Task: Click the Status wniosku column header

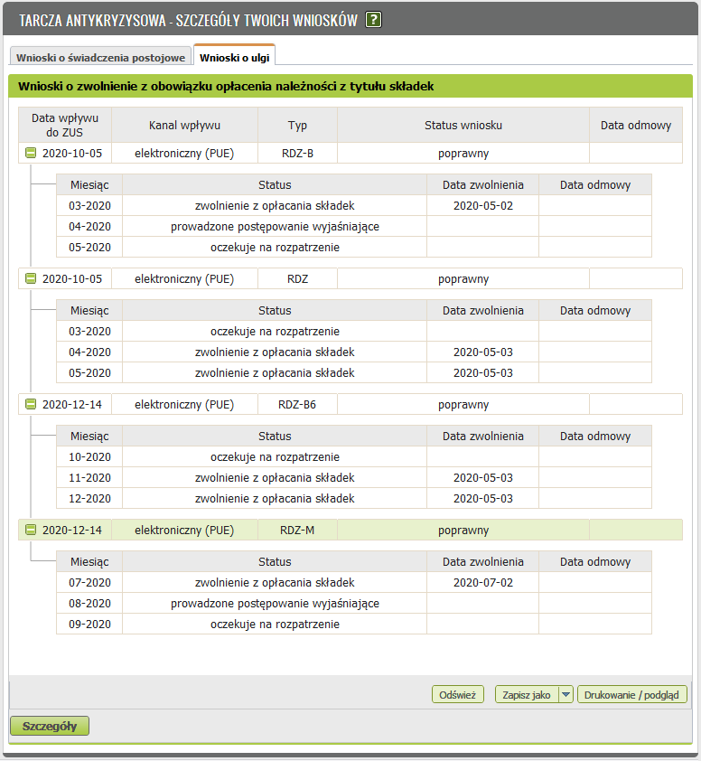Action: pyautogui.click(x=463, y=126)
